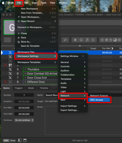Switch workspace to Show mode
The height and width of the screenshot is (143, 122).
point(13,140)
